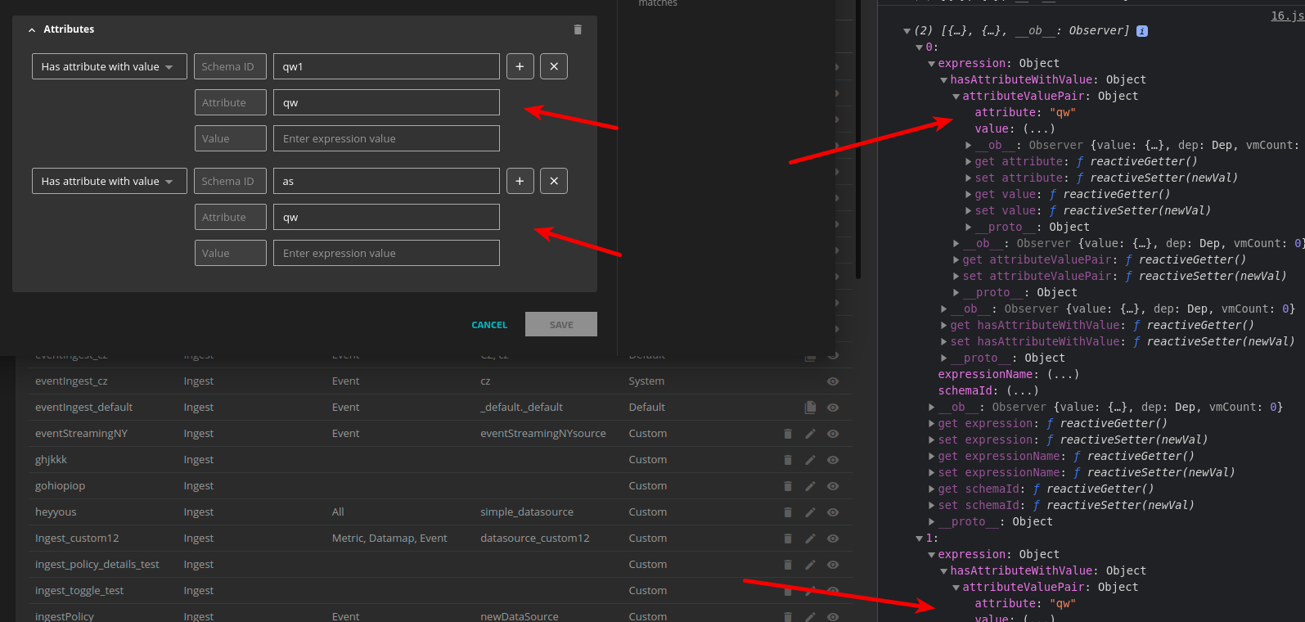
Task: Open first 'Has attribute with value' dropdown
Action: pyautogui.click(x=109, y=66)
